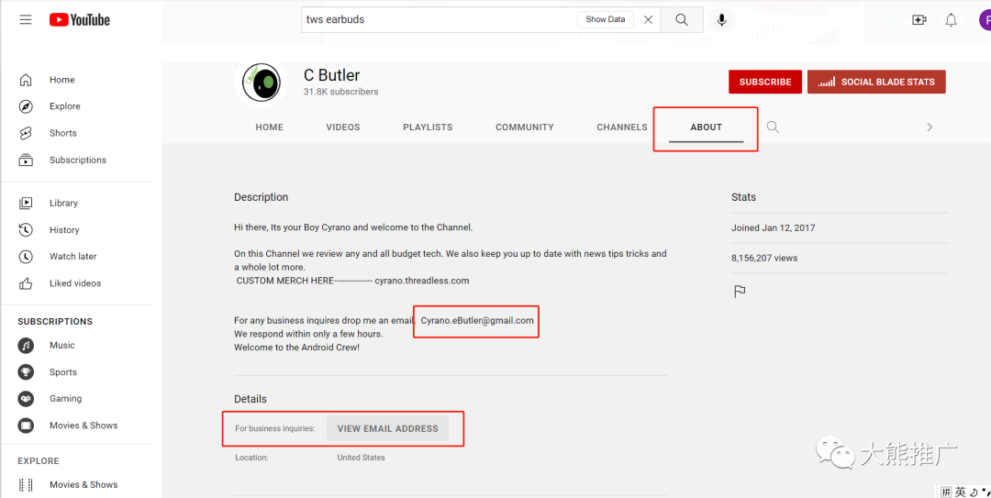This screenshot has width=991, height=498.
Task: Open SOCIAL BLADE STATS
Action: (x=876, y=82)
